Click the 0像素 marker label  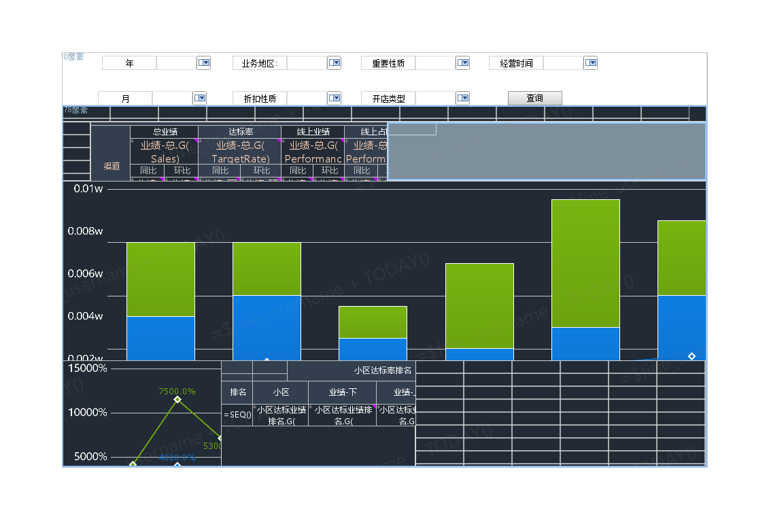pos(73,57)
